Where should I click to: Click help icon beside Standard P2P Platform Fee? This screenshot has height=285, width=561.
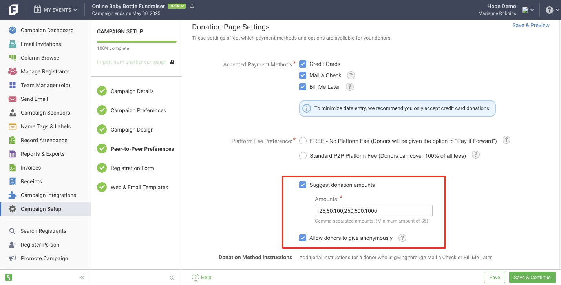(475, 155)
